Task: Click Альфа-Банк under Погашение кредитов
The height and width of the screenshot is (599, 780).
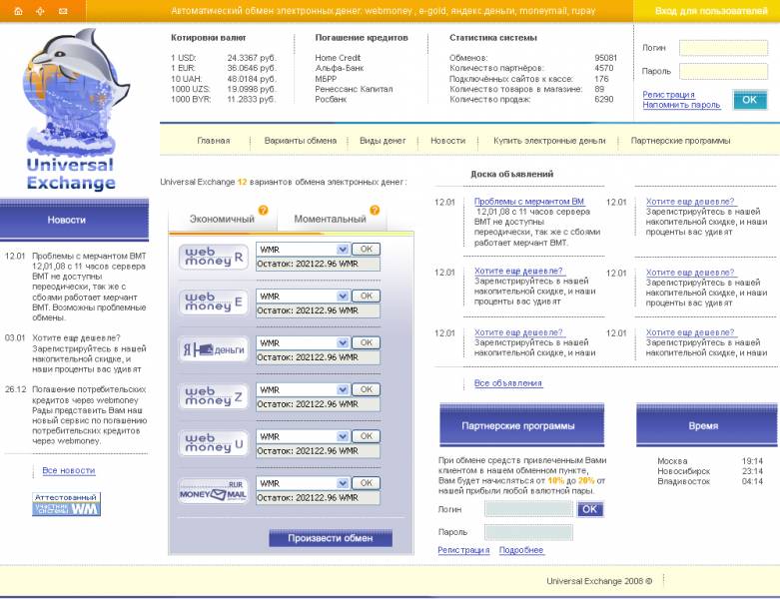Action: point(340,68)
